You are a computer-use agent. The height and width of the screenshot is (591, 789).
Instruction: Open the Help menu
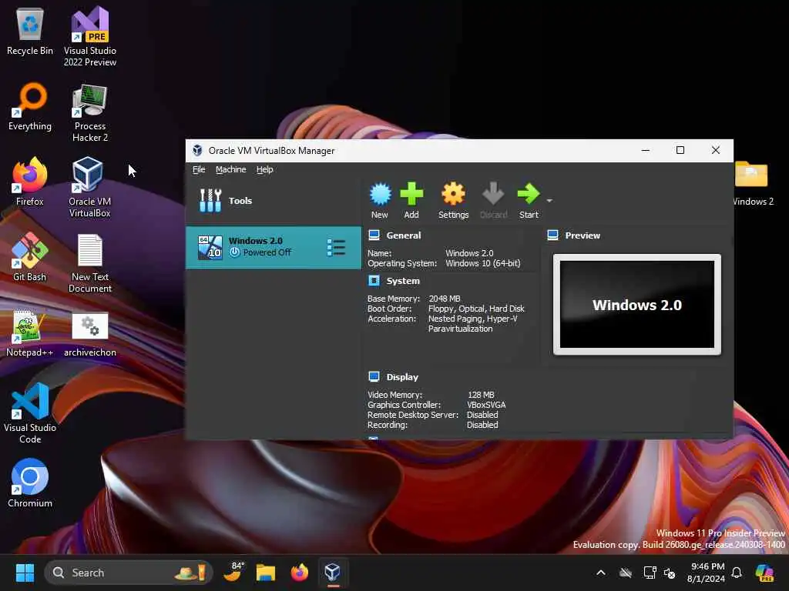pos(265,169)
